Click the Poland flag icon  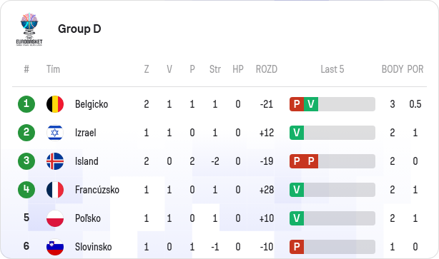[55, 218]
